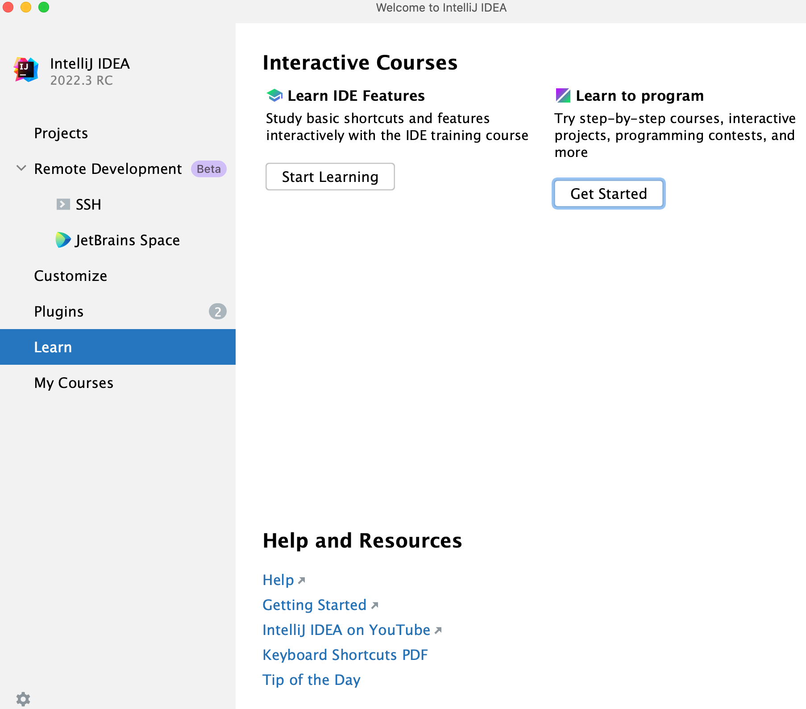This screenshot has height=709, width=806.
Task: Go to the Plugins section
Action: click(118, 311)
